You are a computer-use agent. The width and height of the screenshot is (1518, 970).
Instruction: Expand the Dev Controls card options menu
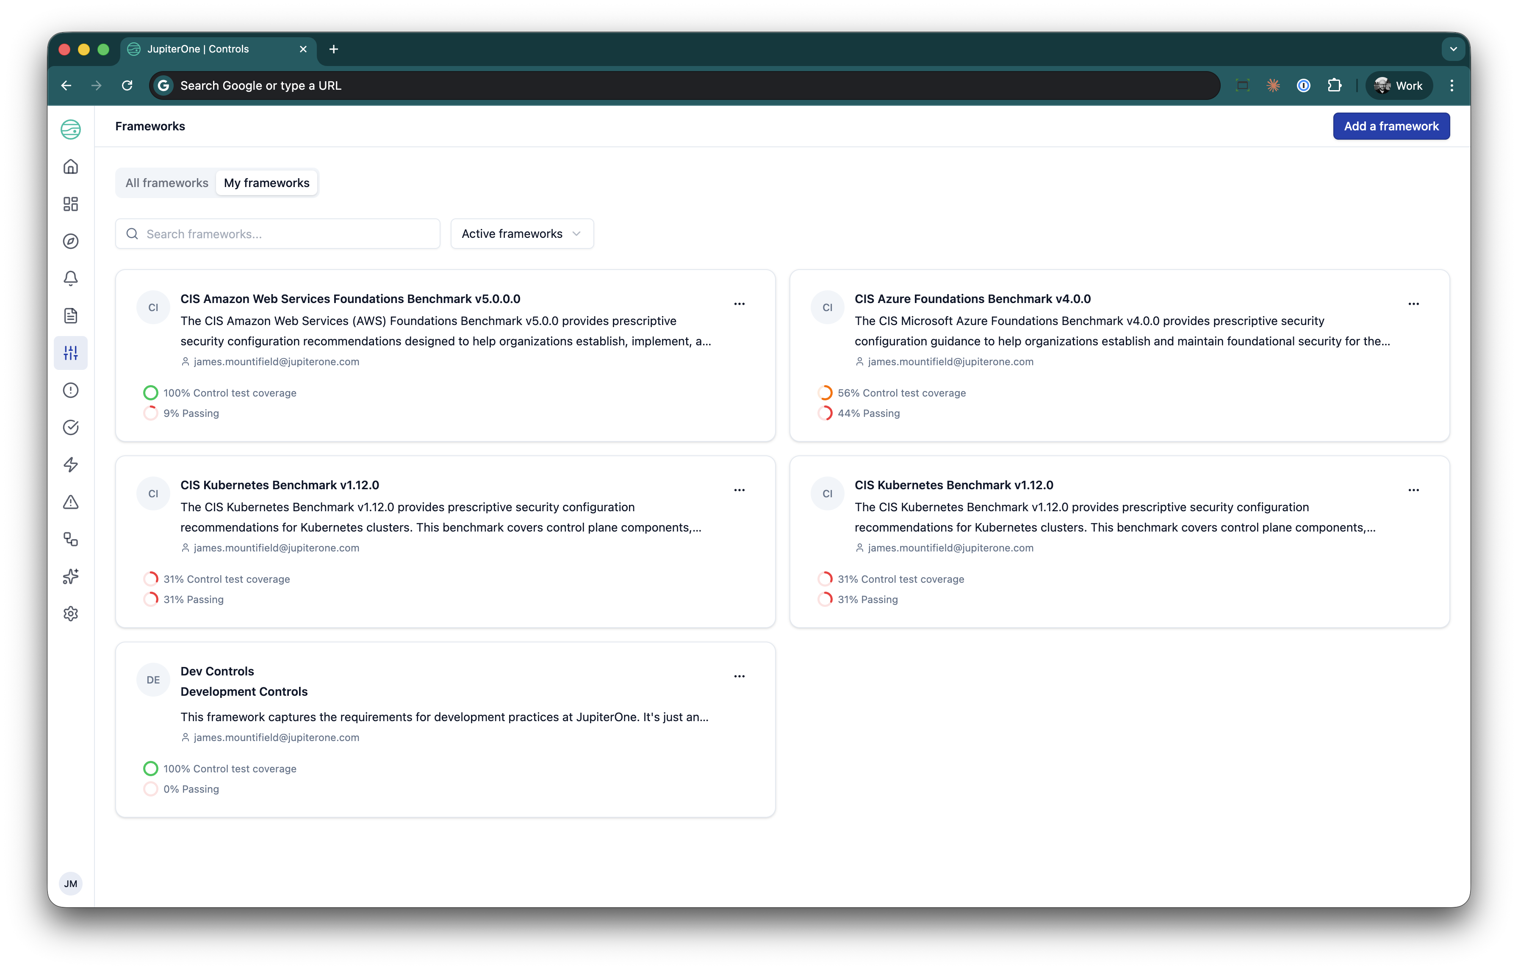(740, 676)
